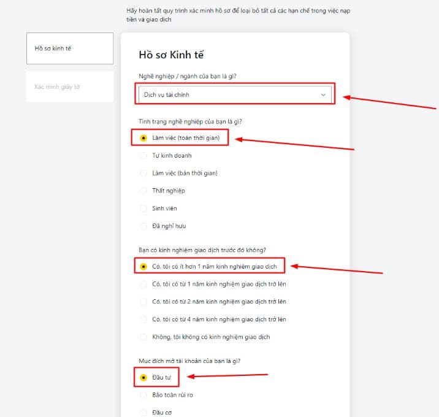Open the Hồ sơ kinh tế sidebar tab
The image size is (439, 417).
(x=70, y=48)
